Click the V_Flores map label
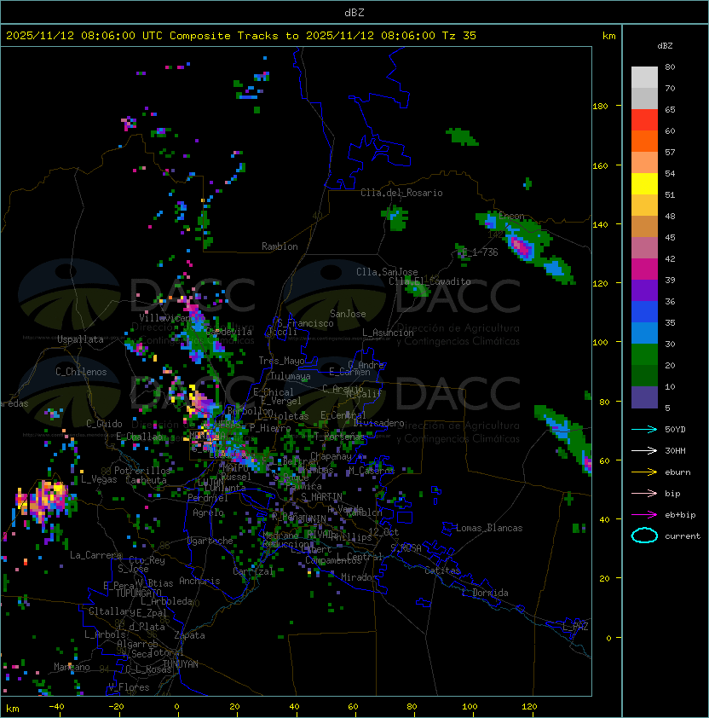The height and width of the screenshot is (718, 709). 129,687
